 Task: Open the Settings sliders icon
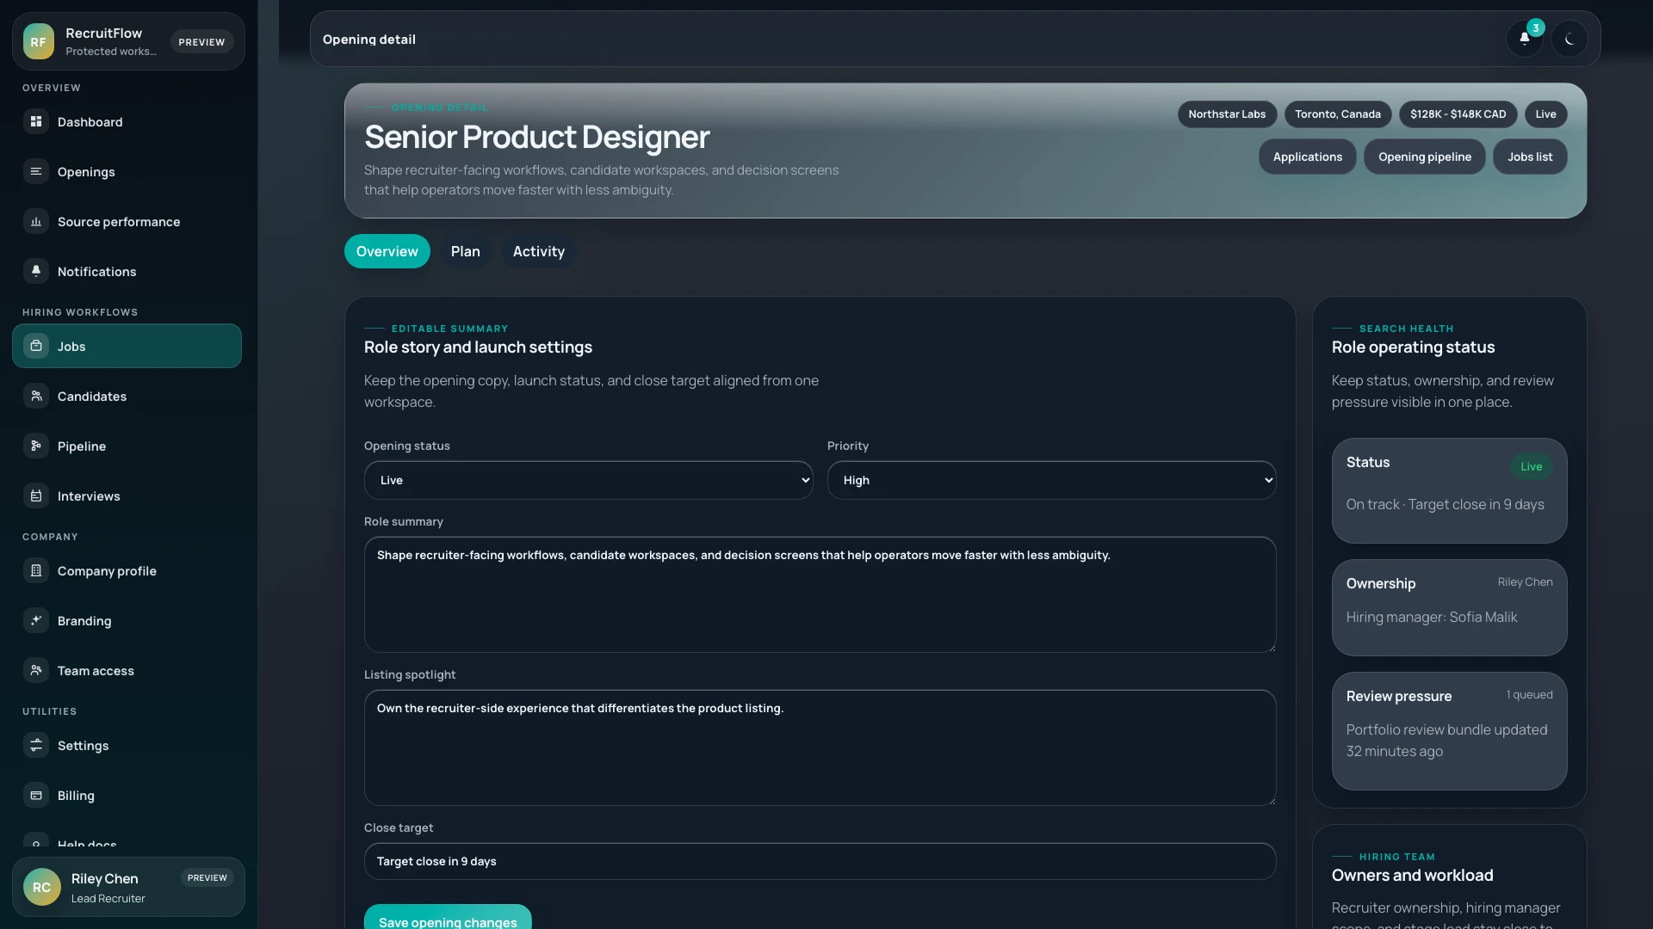click(x=36, y=746)
